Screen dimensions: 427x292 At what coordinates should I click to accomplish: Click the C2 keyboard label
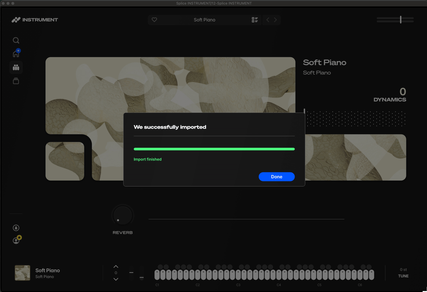198,285
